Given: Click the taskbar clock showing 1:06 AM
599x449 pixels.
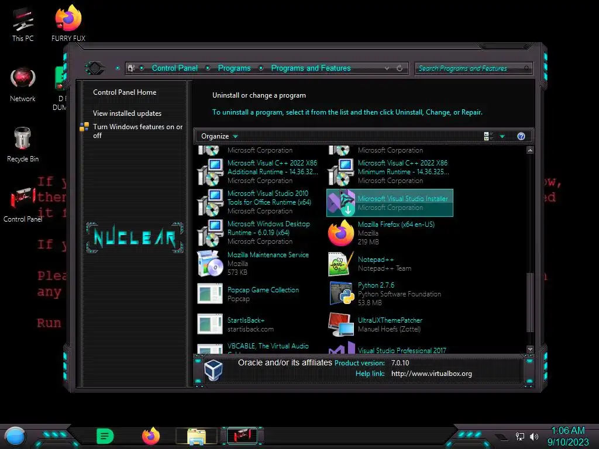Looking at the screenshot, I should tap(568, 436).
